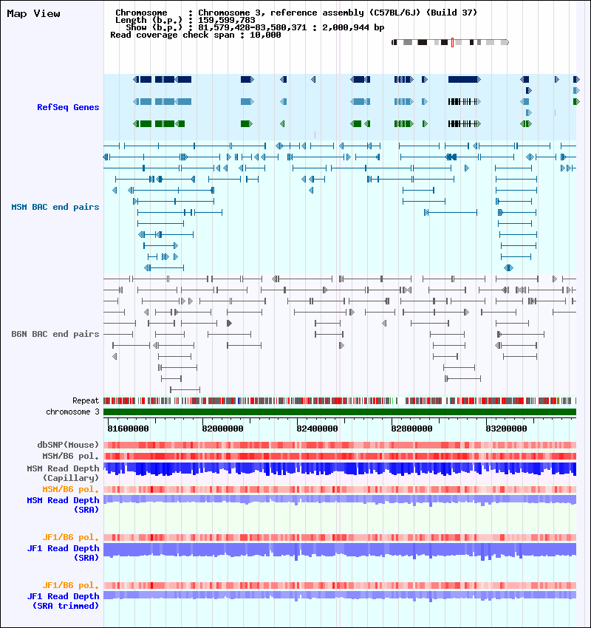Image resolution: width=591 pixels, height=628 pixels.
Task: Click the 82800000 position on the ruler
Action: (x=411, y=429)
